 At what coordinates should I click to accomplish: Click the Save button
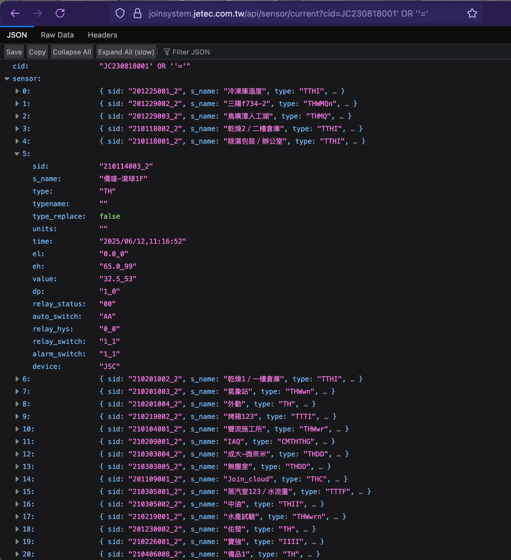14,52
